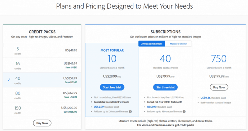The height and width of the screenshot is (131, 248).
Task: Switch to Annual commitment tab
Action: click(x=152, y=44)
